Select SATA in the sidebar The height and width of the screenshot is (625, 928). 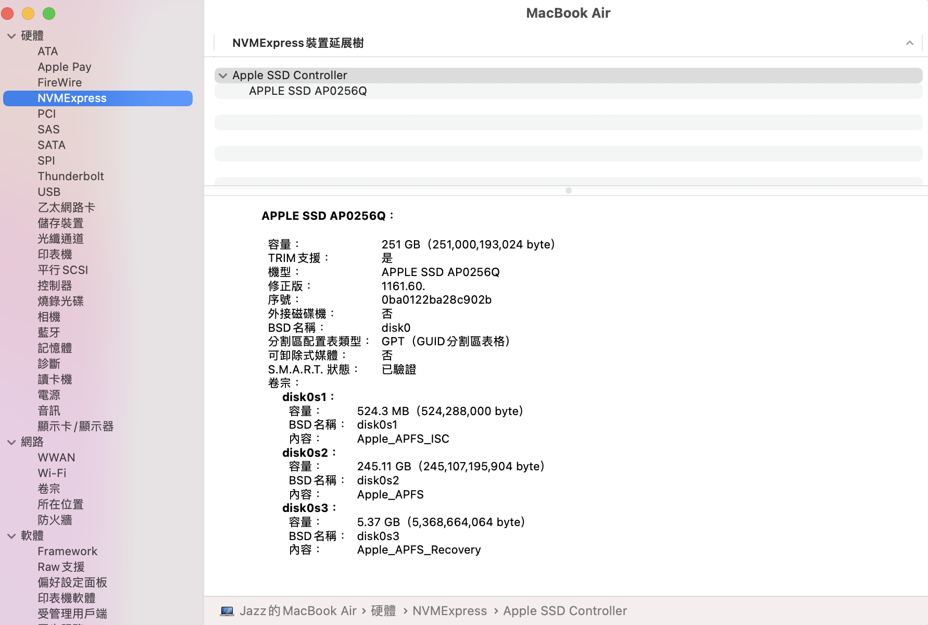[x=52, y=145]
